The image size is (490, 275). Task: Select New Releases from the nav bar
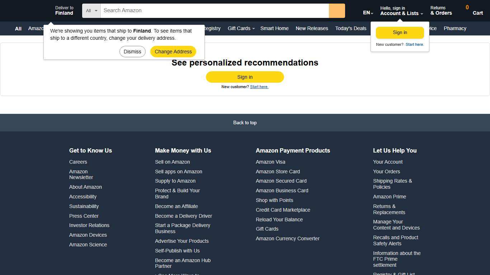point(312,28)
